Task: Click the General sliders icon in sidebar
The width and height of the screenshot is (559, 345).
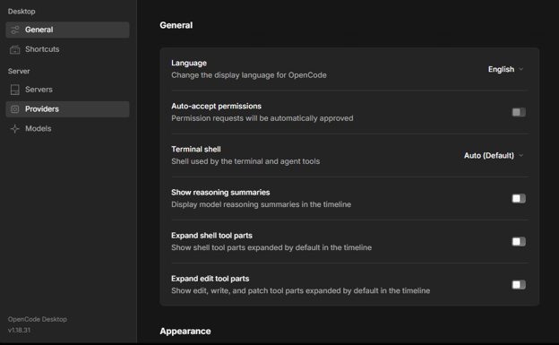Action: point(15,30)
